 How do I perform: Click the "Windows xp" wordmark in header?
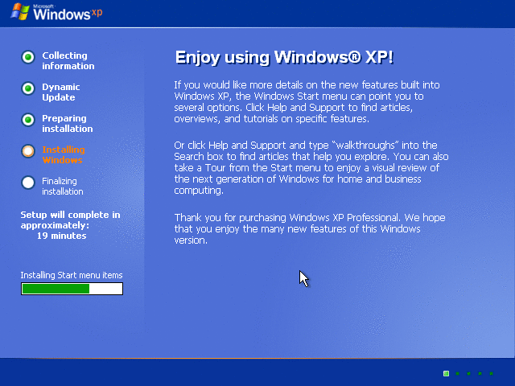[x=68, y=13]
